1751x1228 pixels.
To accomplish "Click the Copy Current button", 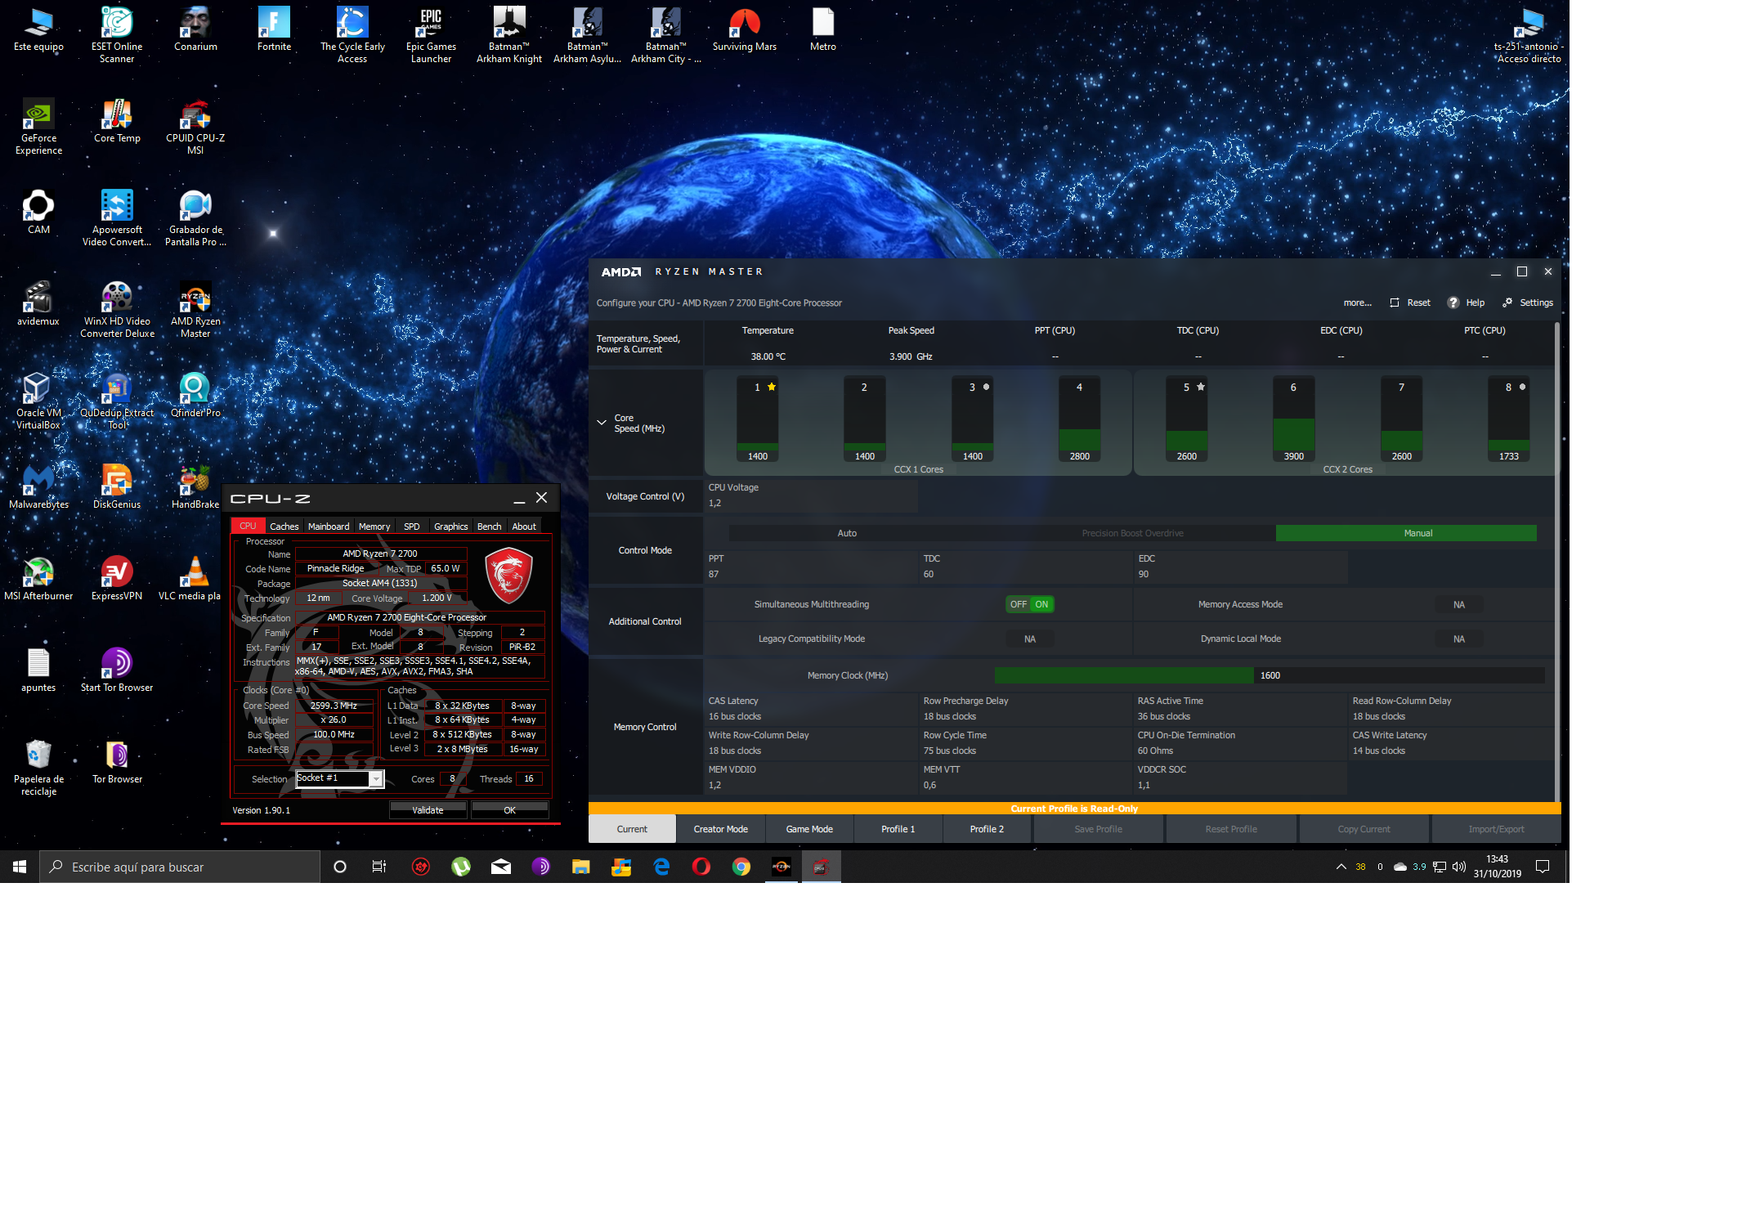I will pos(1364,829).
